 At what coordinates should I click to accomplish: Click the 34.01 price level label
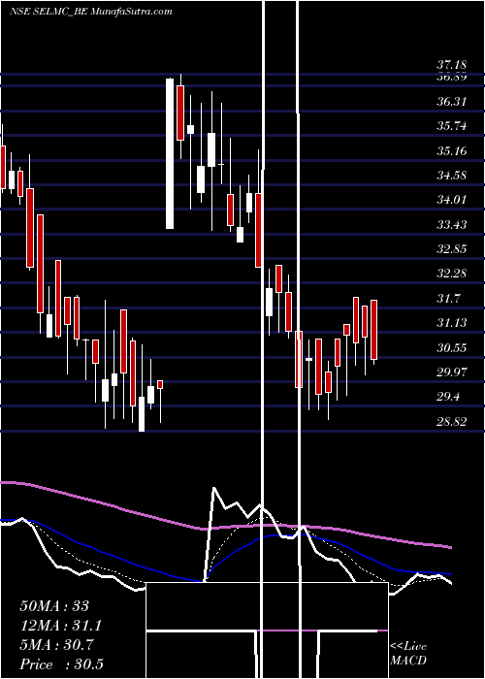click(452, 200)
